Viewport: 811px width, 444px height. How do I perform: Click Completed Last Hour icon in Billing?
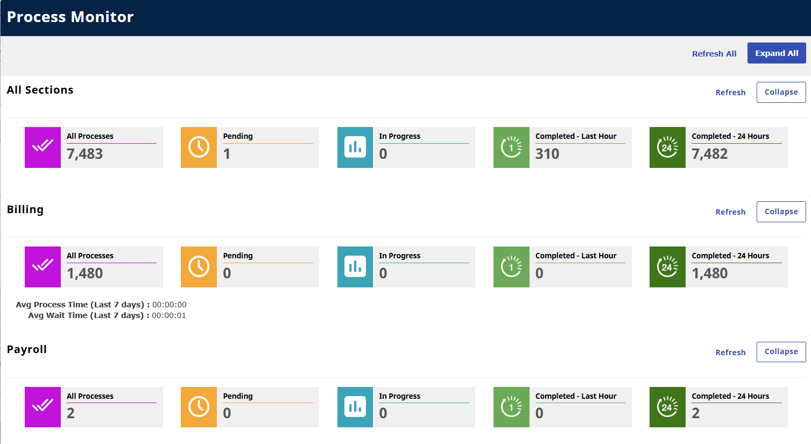[511, 267]
